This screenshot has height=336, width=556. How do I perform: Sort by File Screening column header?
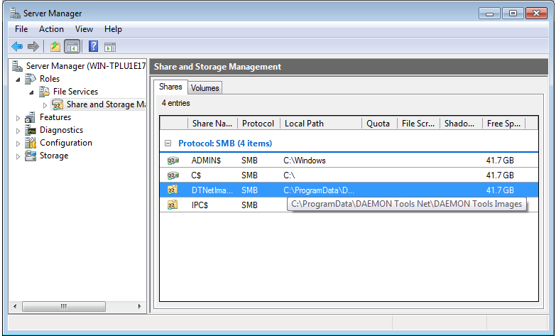click(x=418, y=124)
